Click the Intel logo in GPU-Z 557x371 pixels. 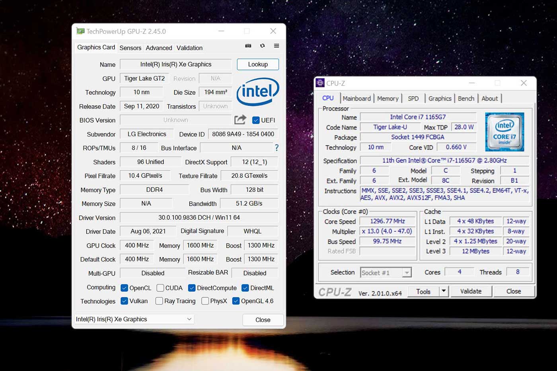[258, 92]
